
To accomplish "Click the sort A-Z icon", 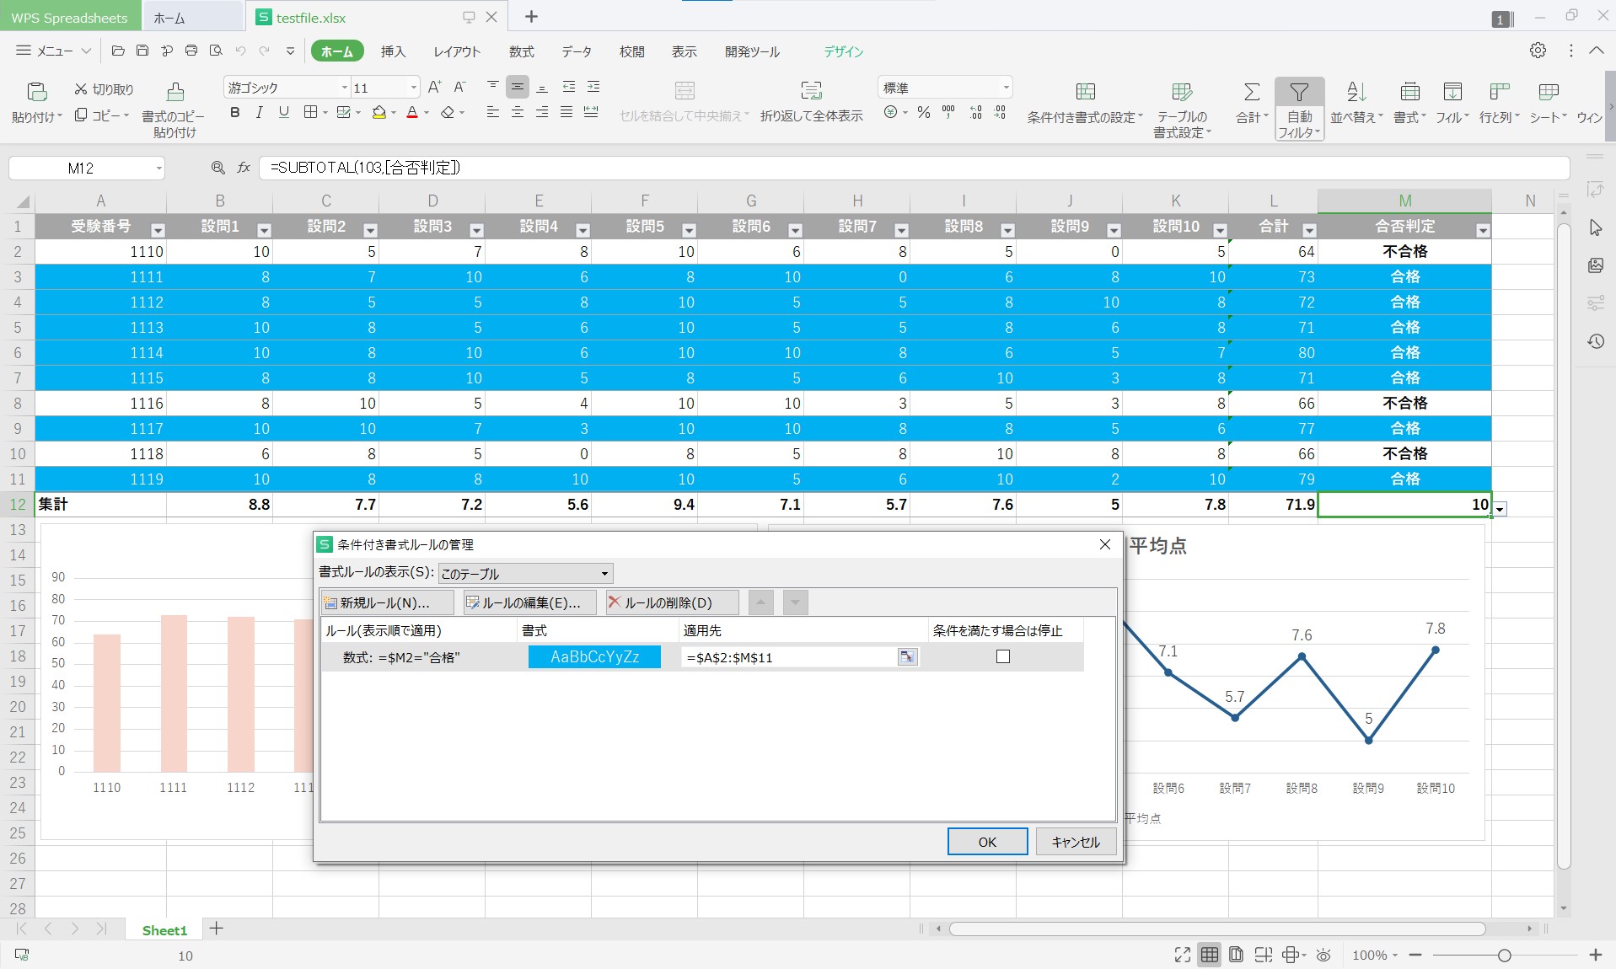I will 1356,92.
